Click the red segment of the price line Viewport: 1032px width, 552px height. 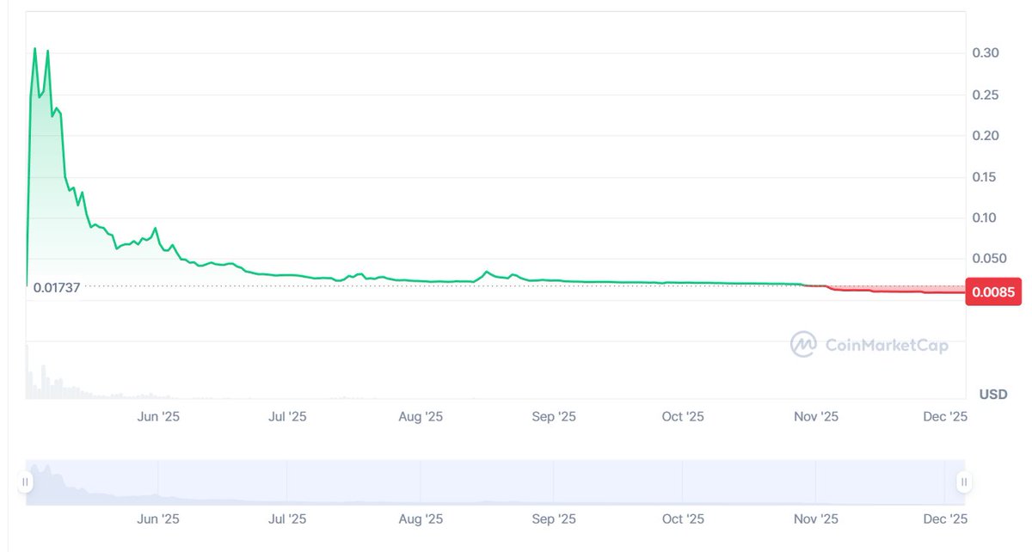click(x=894, y=291)
